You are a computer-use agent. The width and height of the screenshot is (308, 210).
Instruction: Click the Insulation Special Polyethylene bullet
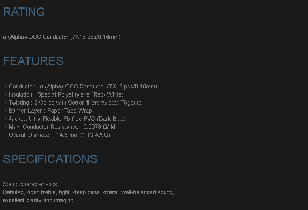pyautogui.click(x=66, y=94)
